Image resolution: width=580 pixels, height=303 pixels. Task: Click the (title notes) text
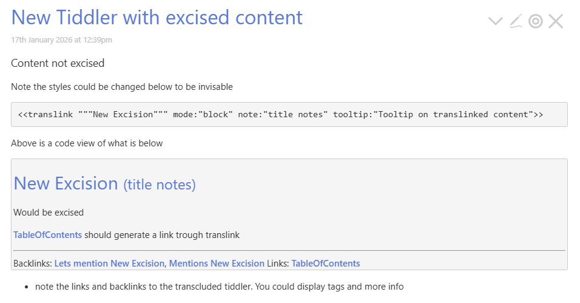coord(160,185)
